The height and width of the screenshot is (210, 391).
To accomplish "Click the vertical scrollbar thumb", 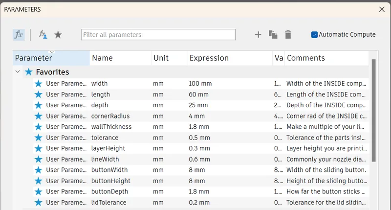I will point(373,110).
